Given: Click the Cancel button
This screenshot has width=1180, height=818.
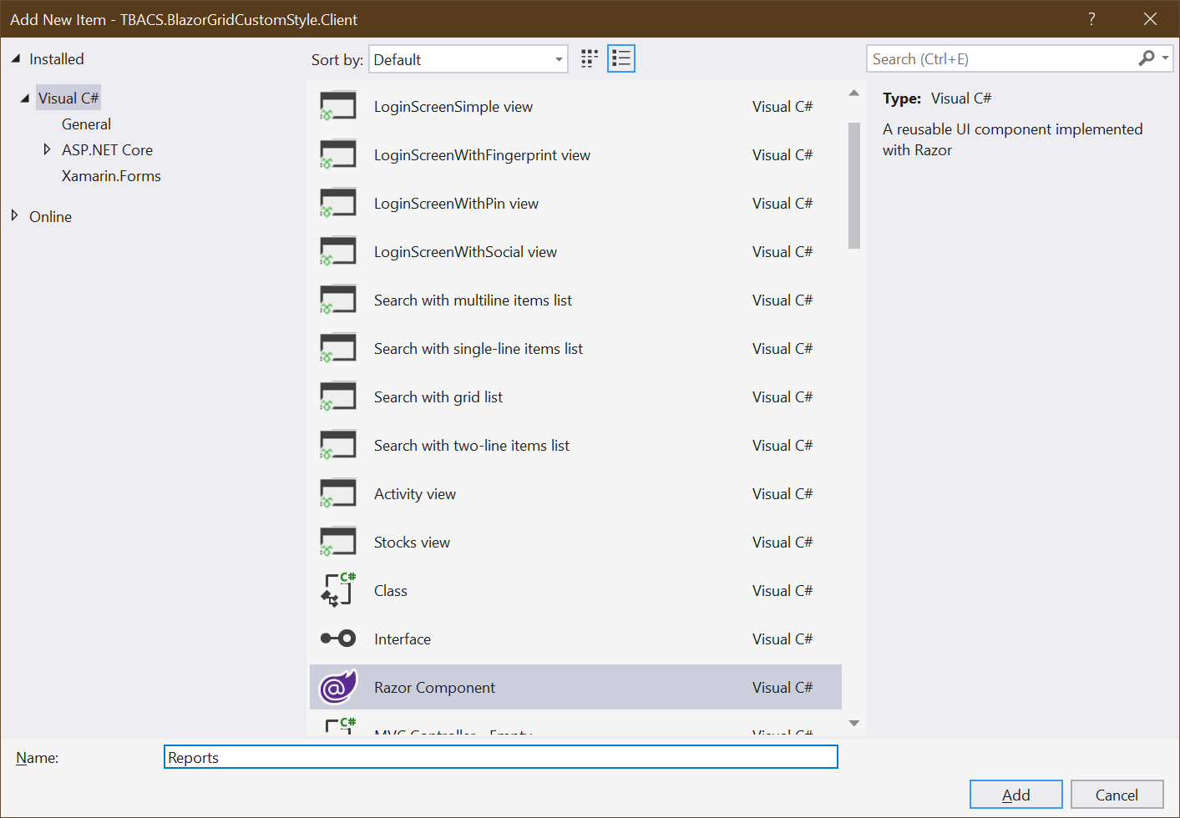Looking at the screenshot, I should coord(1117,794).
